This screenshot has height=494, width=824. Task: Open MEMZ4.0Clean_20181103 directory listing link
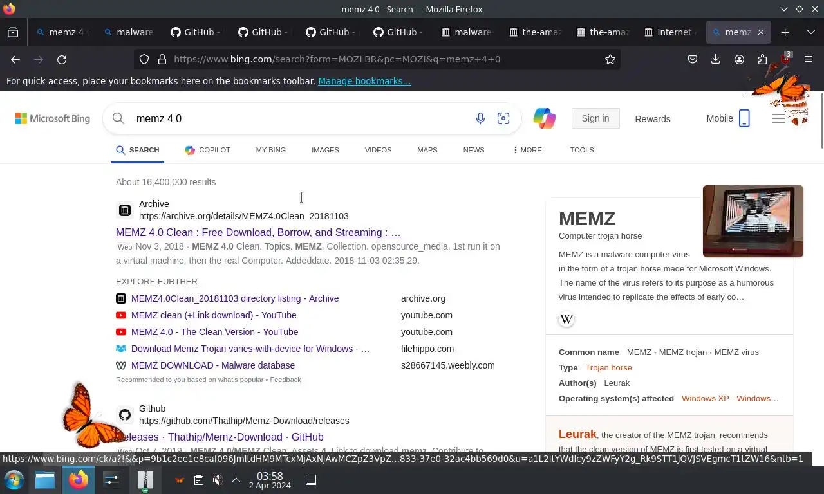click(x=235, y=298)
